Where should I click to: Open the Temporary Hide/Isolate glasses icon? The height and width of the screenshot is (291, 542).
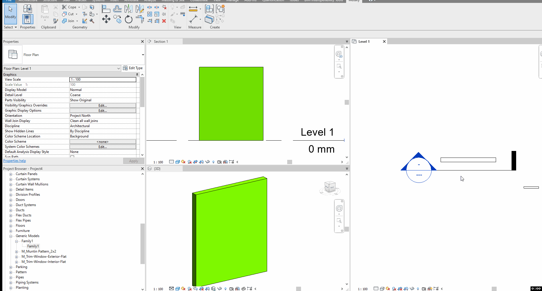[207, 162]
